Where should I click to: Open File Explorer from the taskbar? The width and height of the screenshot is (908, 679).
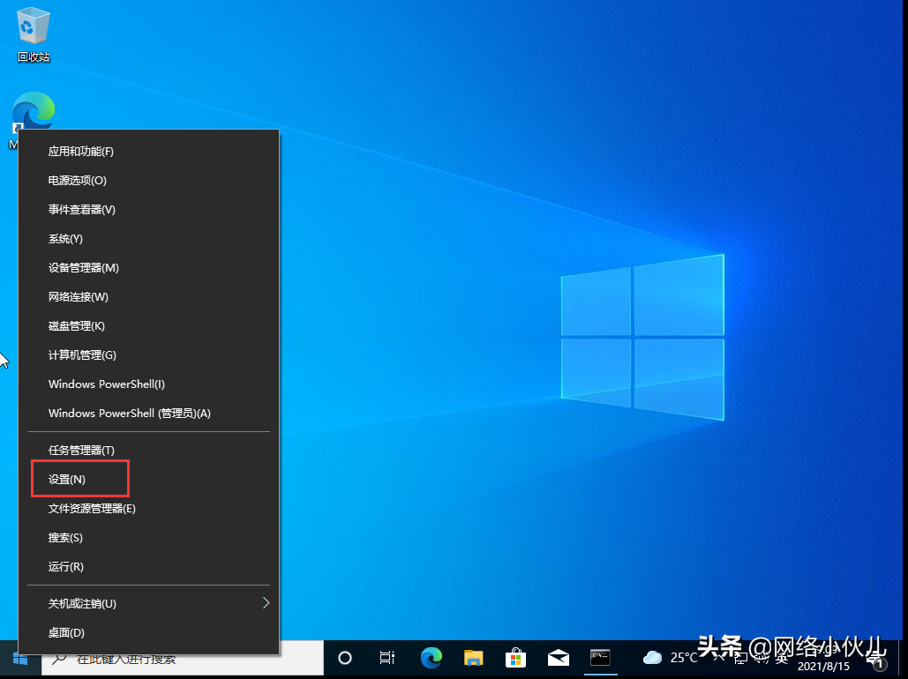[473, 658]
